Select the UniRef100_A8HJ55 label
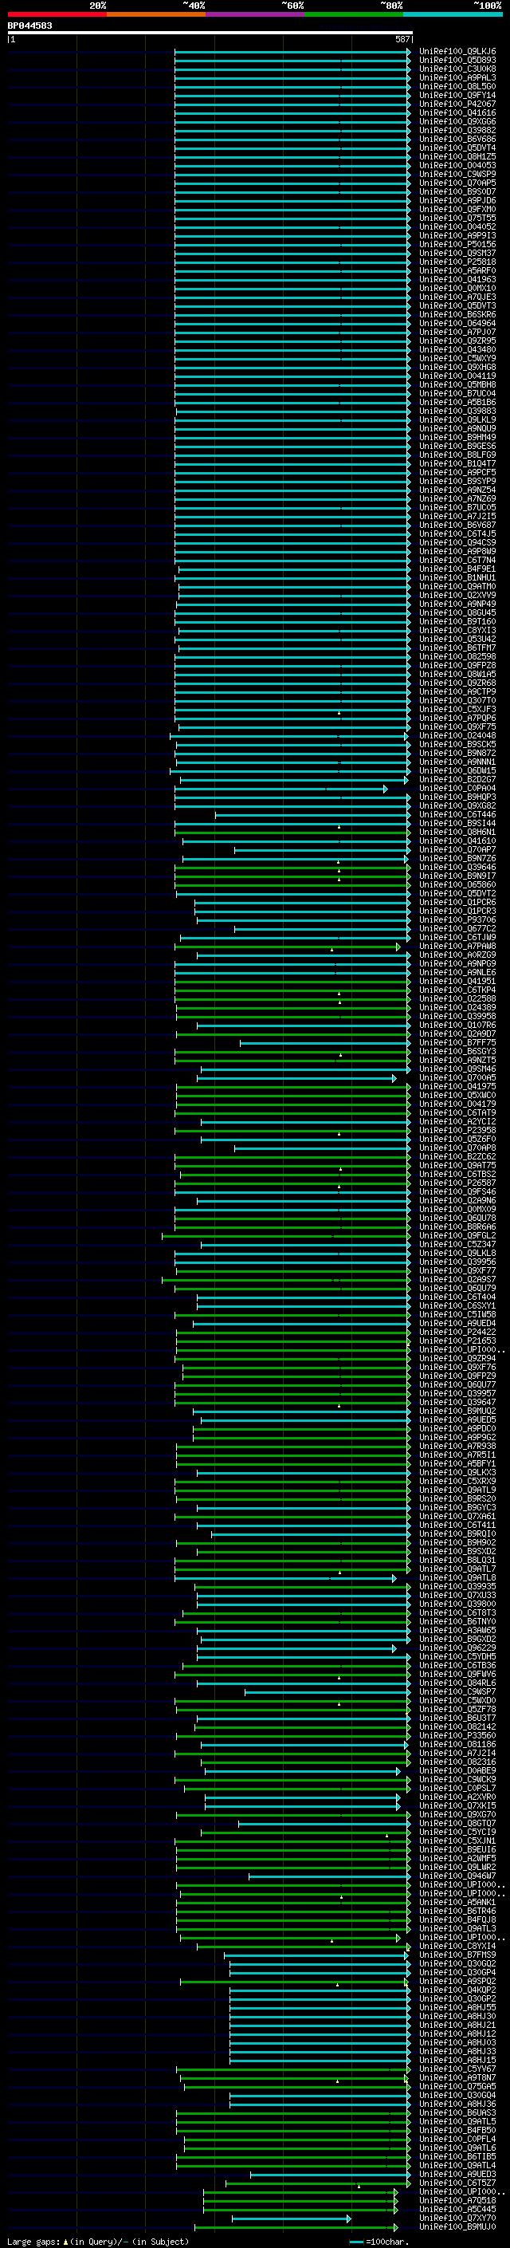The width and height of the screenshot is (510, 2248). pyautogui.click(x=457, y=2007)
